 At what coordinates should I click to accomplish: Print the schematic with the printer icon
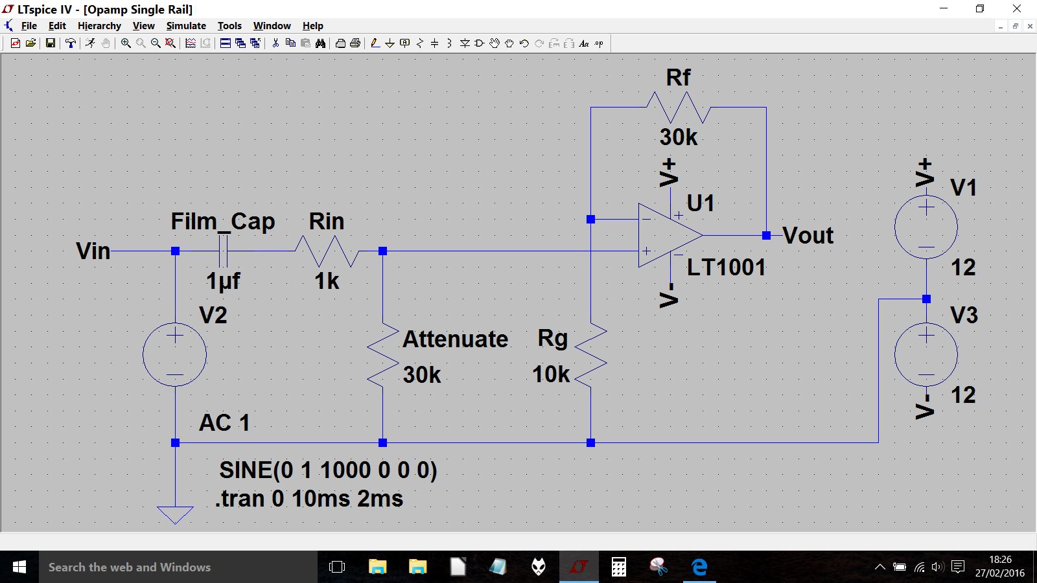355,43
